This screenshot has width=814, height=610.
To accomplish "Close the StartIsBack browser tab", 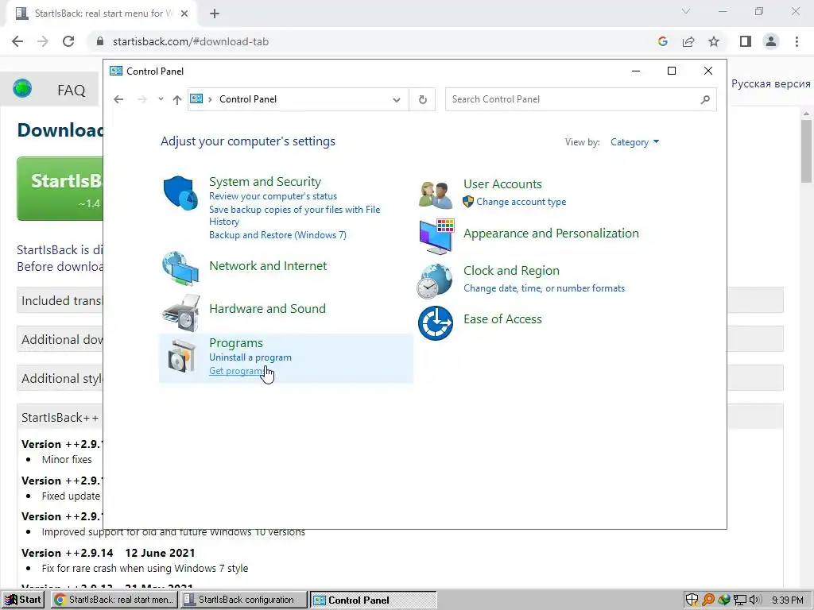I will [184, 14].
